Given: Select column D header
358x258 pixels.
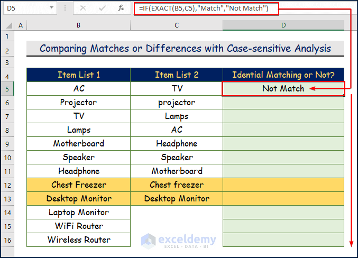Looking at the screenshot, I should click(283, 25).
